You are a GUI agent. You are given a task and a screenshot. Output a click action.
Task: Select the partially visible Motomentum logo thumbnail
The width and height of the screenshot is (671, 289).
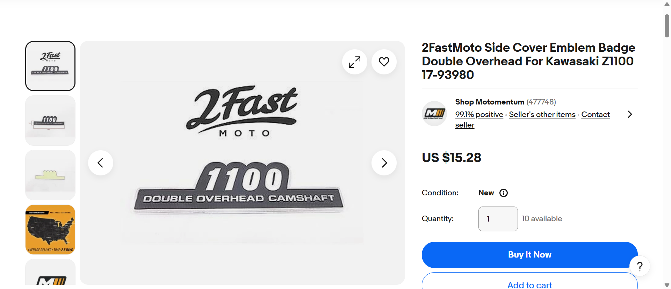tap(50, 274)
